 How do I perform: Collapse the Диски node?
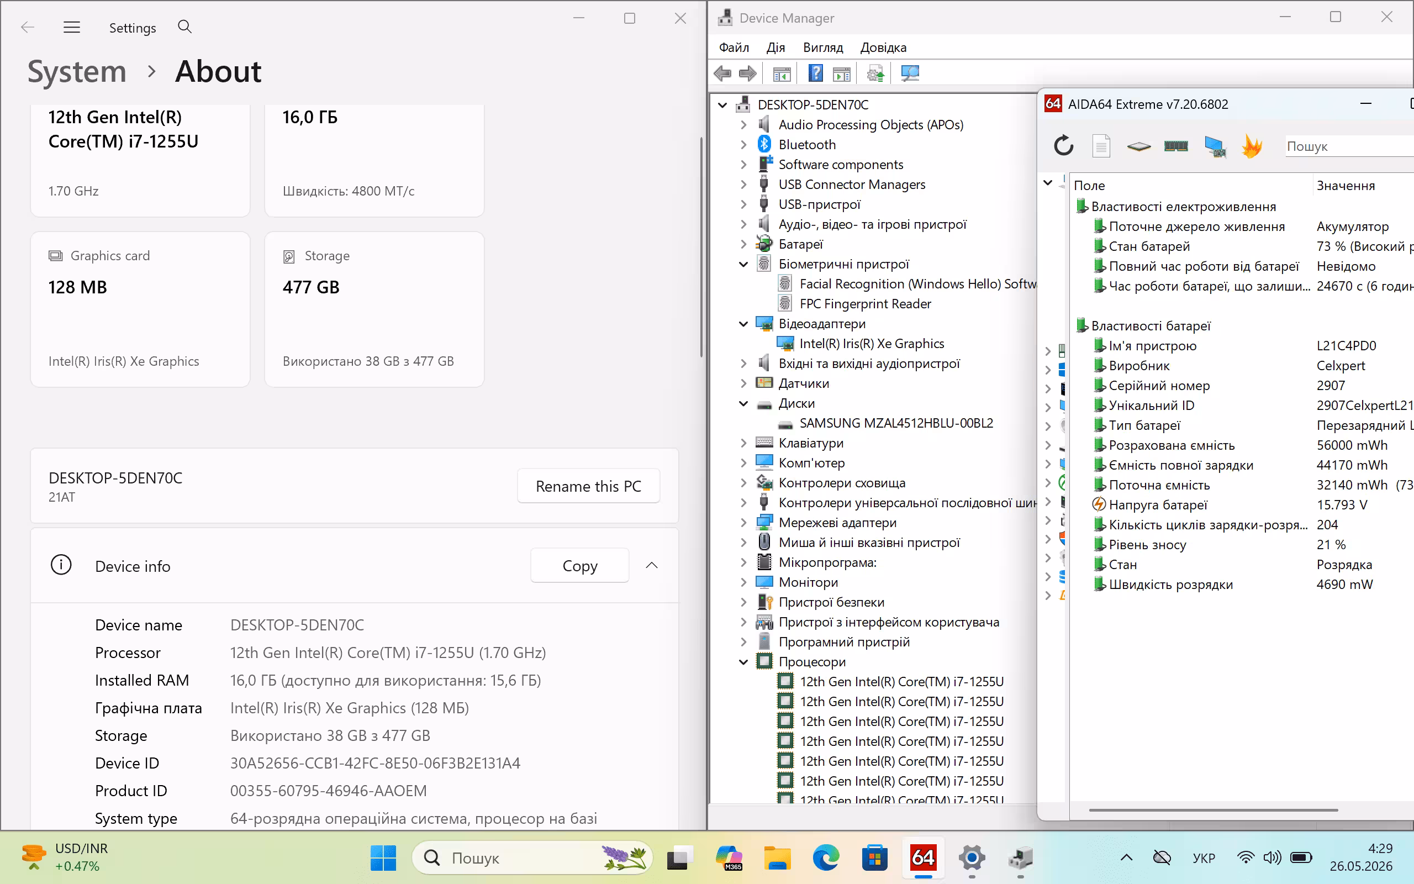[743, 403]
